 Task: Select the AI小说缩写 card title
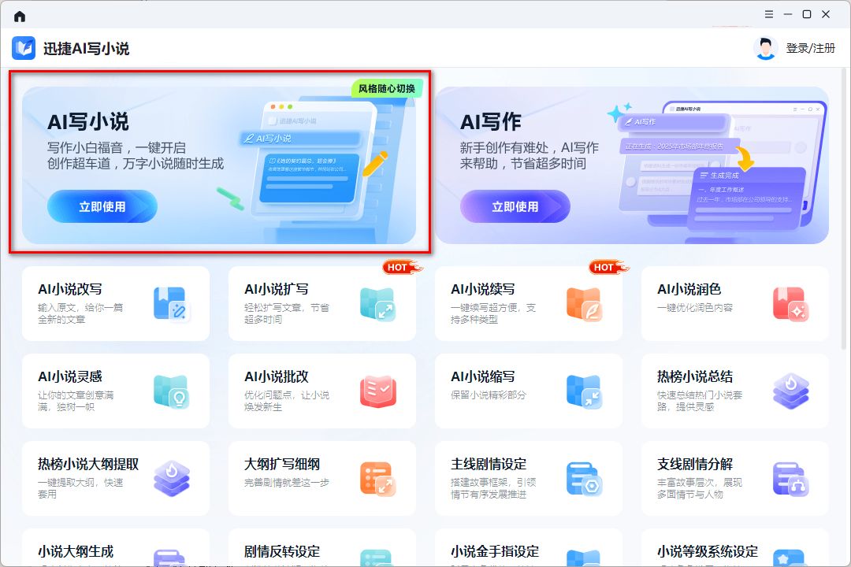point(482,376)
